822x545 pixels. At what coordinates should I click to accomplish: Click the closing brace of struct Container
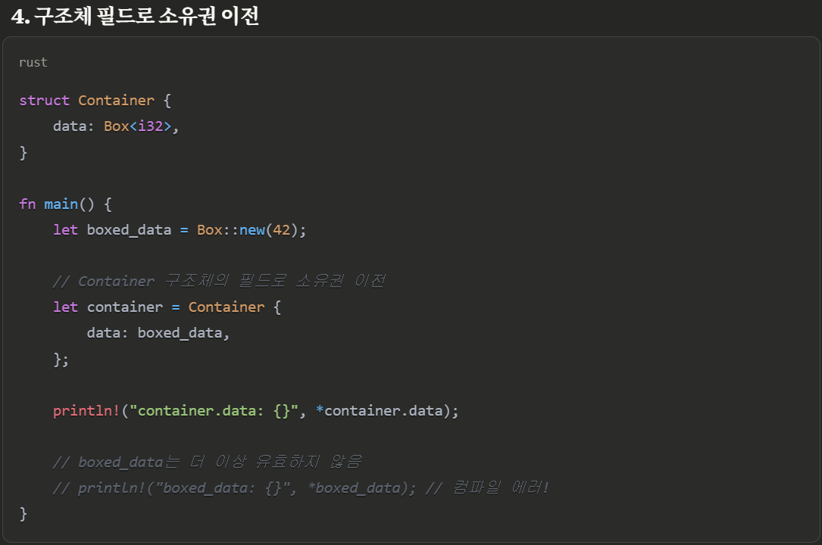23,152
